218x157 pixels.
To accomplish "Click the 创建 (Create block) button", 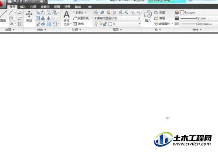I will [x=160, y=13].
